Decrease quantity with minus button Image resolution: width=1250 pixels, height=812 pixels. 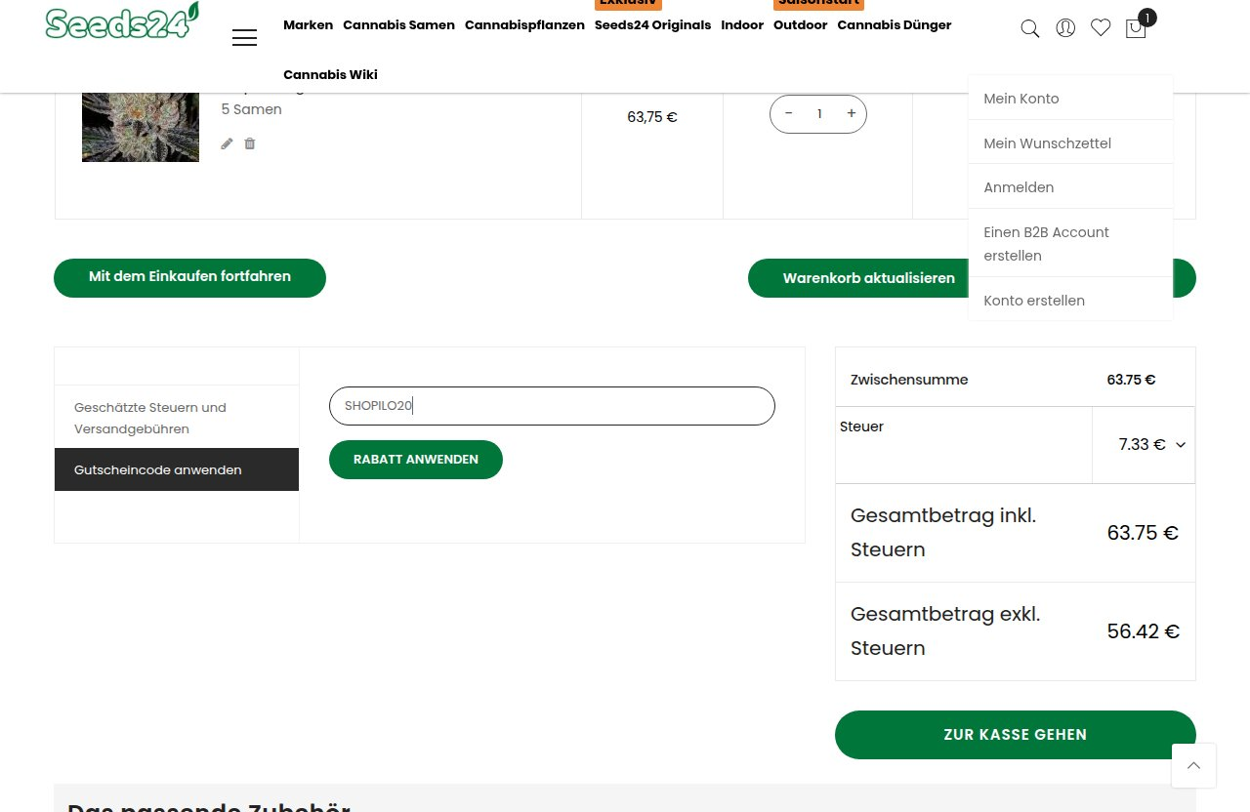pos(788,113)
